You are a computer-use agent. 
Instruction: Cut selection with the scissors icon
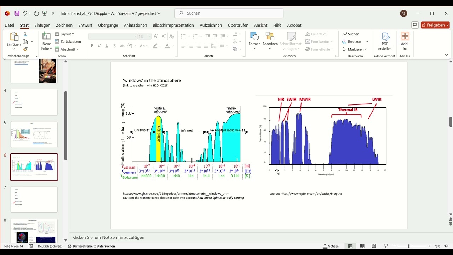pyautogui.click(x=25, y=34)
